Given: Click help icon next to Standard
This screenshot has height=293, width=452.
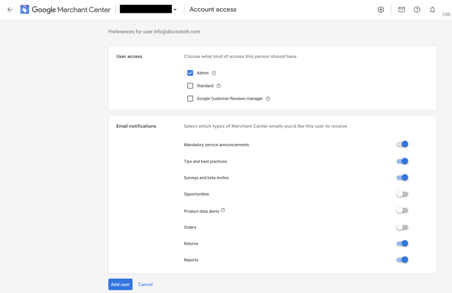Looking at the screenshot, I should (x=218, y=86).
